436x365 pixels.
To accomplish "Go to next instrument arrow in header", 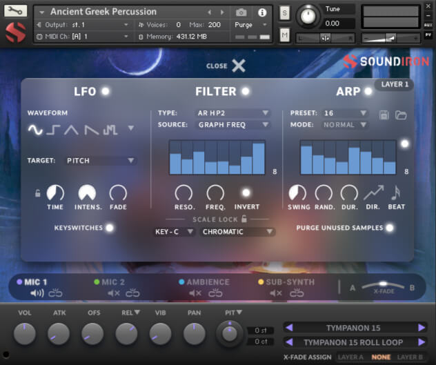I will point(222,12).
